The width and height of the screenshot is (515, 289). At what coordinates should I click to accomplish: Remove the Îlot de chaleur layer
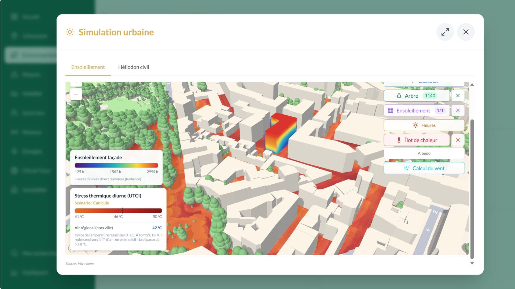(458, 140)
